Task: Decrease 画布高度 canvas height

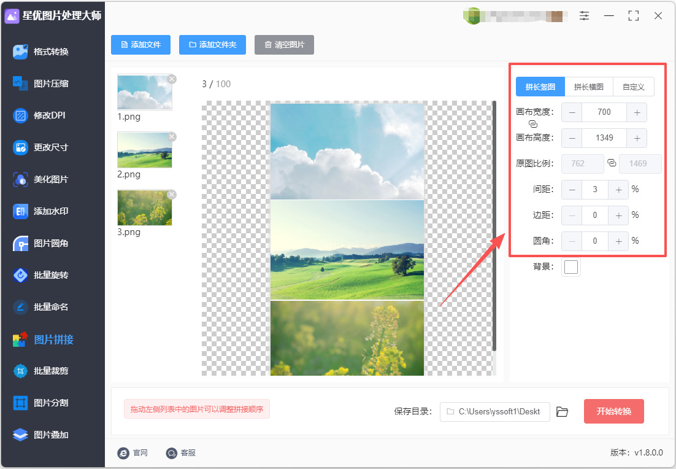Action: click(x=572, y=138)
